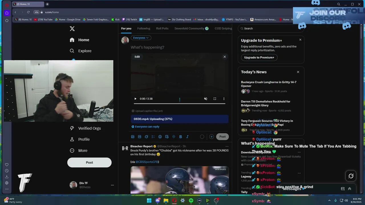Dismiss the Upgrade to Premium+ card
The height and width of the screenshot is (205, 365).
pyautogui.click(x=300, y=40)
